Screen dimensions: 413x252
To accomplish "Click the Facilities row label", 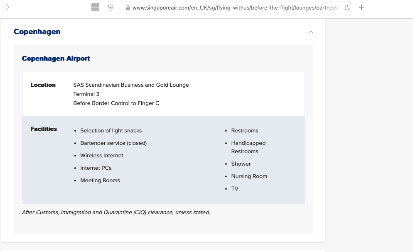I will click(x=44, y=129).
